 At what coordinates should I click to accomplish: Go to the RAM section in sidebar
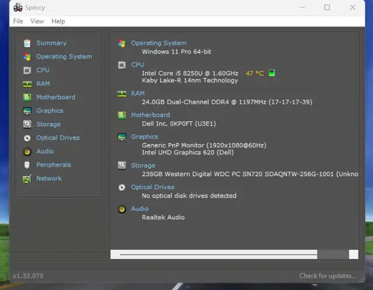(43, 84)
